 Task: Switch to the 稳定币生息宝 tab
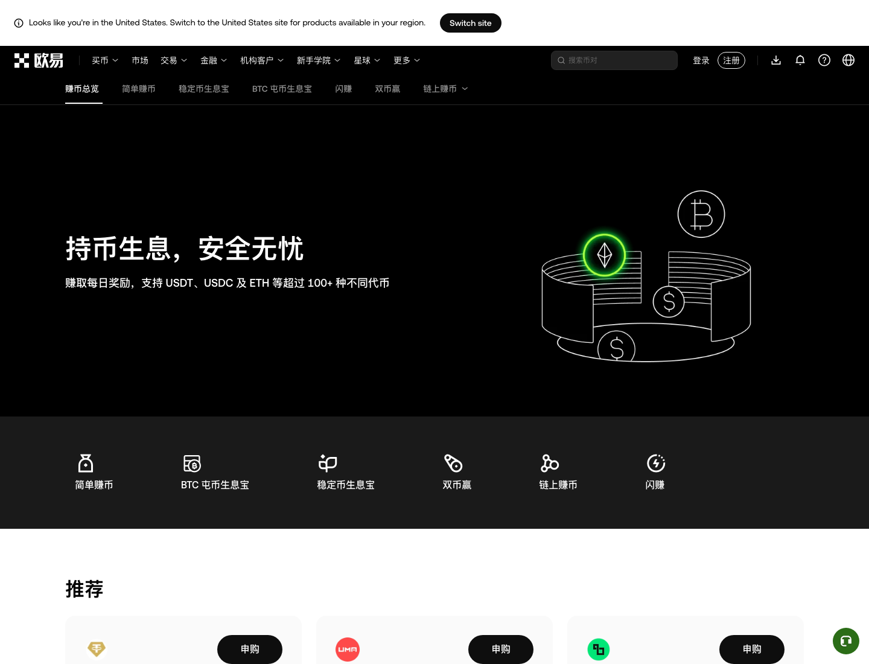click(x=204, y=89)
